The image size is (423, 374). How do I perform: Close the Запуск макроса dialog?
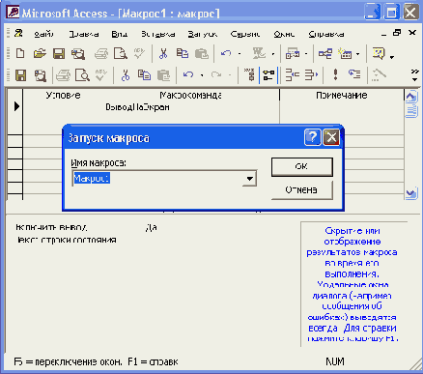[331, 137]
